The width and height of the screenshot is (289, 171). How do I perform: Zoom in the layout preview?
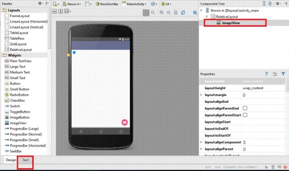click(x=161, y=12)
